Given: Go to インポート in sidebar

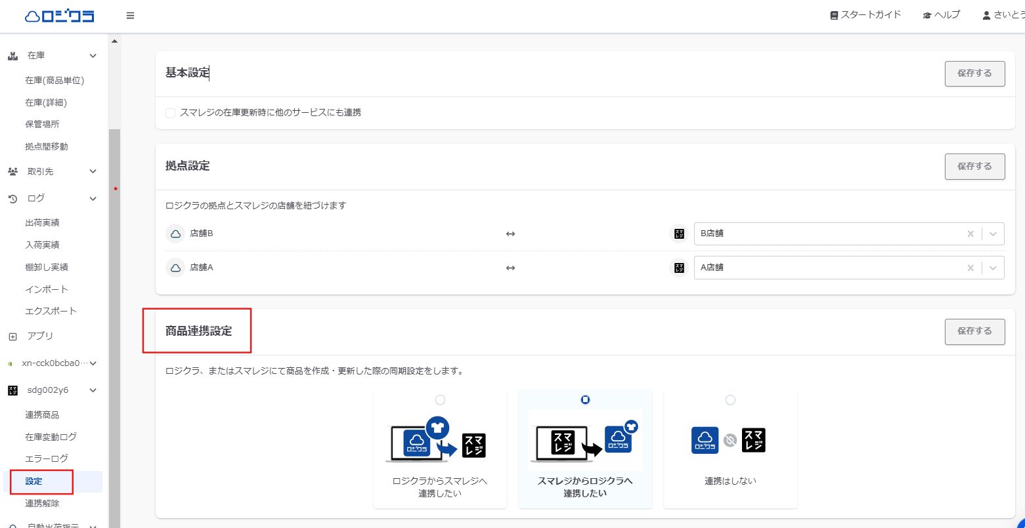Looking at the screenshot, I should 47,289.
